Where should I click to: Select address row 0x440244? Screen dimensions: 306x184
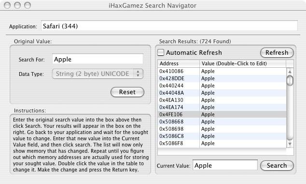coord(222,86)
